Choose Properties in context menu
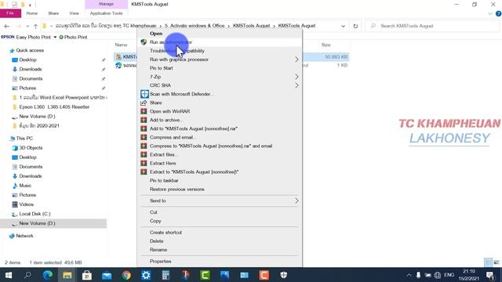Screen dimensions: 502x282 160,261
